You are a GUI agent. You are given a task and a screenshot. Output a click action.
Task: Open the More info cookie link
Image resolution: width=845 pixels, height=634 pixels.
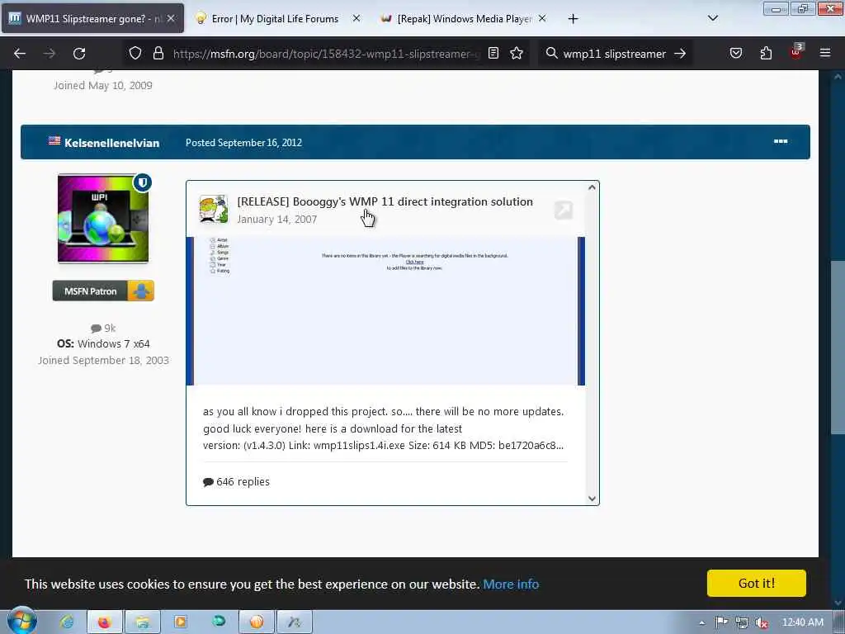point(511,584)
